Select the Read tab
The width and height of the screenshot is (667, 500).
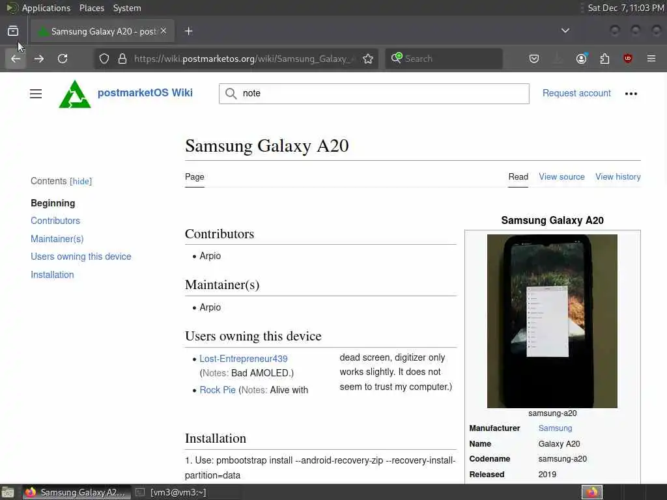tap(518, 177)
